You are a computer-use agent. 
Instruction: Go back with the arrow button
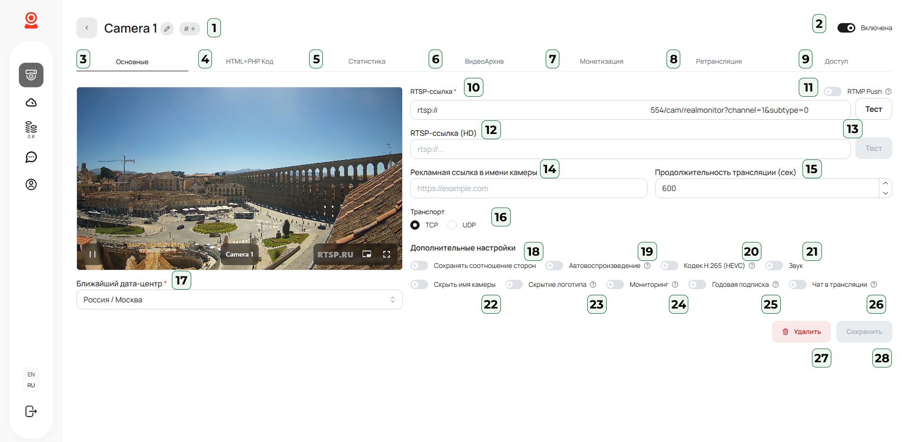click(87, 28)
